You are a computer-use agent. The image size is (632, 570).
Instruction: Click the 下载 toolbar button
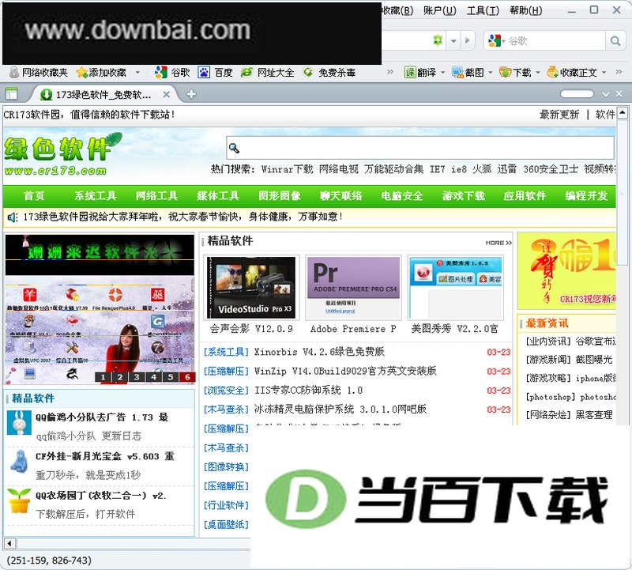coord(516,73)
